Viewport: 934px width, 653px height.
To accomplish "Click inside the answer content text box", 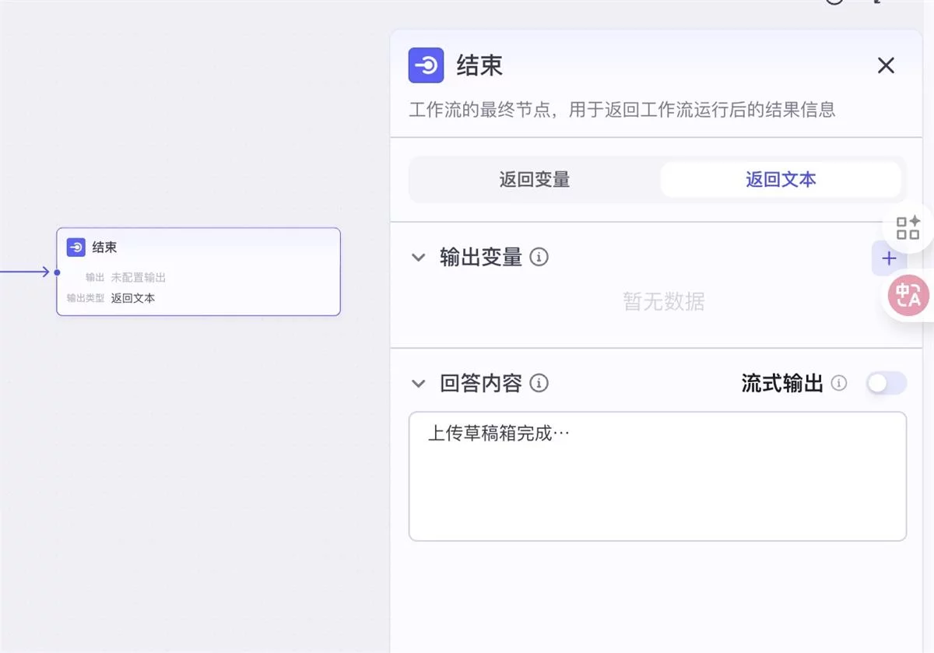I will [x=658, y=475].
